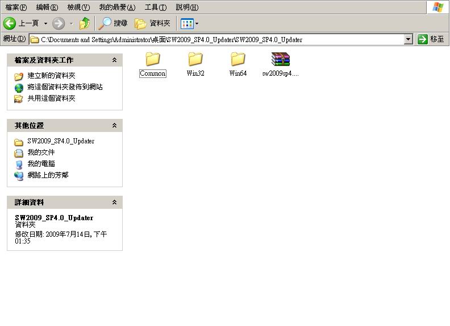
Task: Open the 說明(H) menu
Action: pos(187,7)
